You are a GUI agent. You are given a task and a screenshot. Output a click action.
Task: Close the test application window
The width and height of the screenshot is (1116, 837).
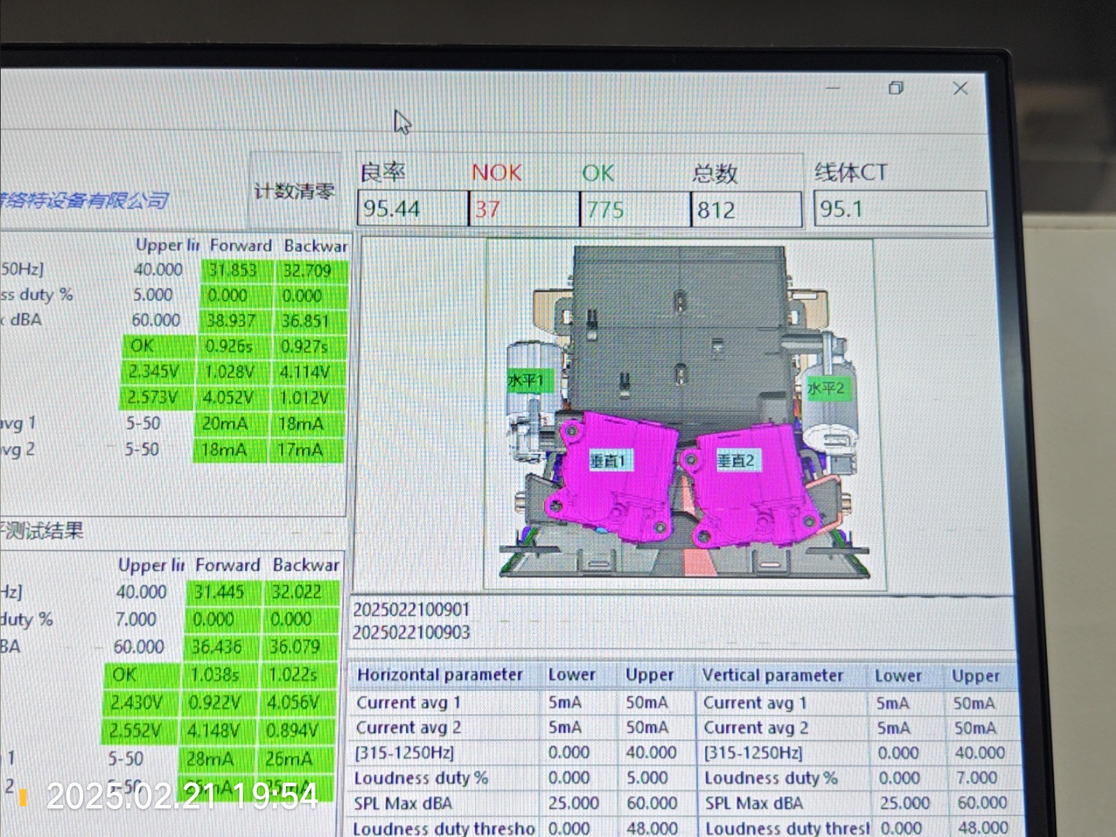click(x=960, y=89)
